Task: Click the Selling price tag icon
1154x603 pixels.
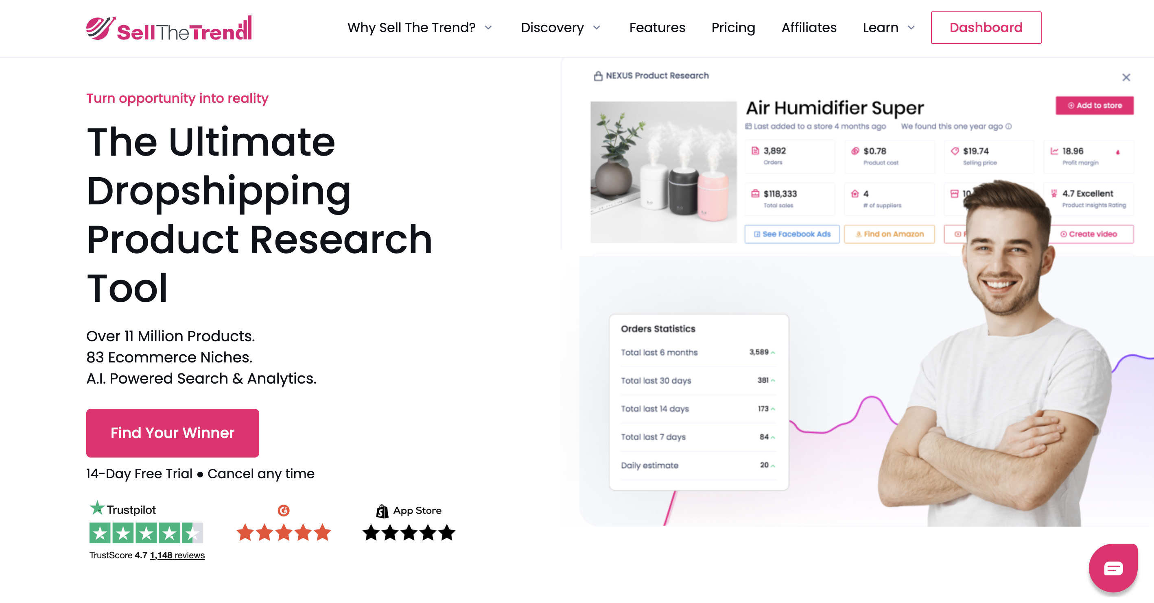Action: [955, 151]
